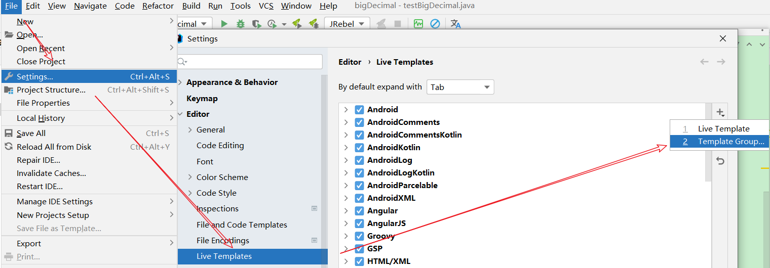This screenshot has width=770, height=268.
Task: Click the Settings search field
Action: 249,62
